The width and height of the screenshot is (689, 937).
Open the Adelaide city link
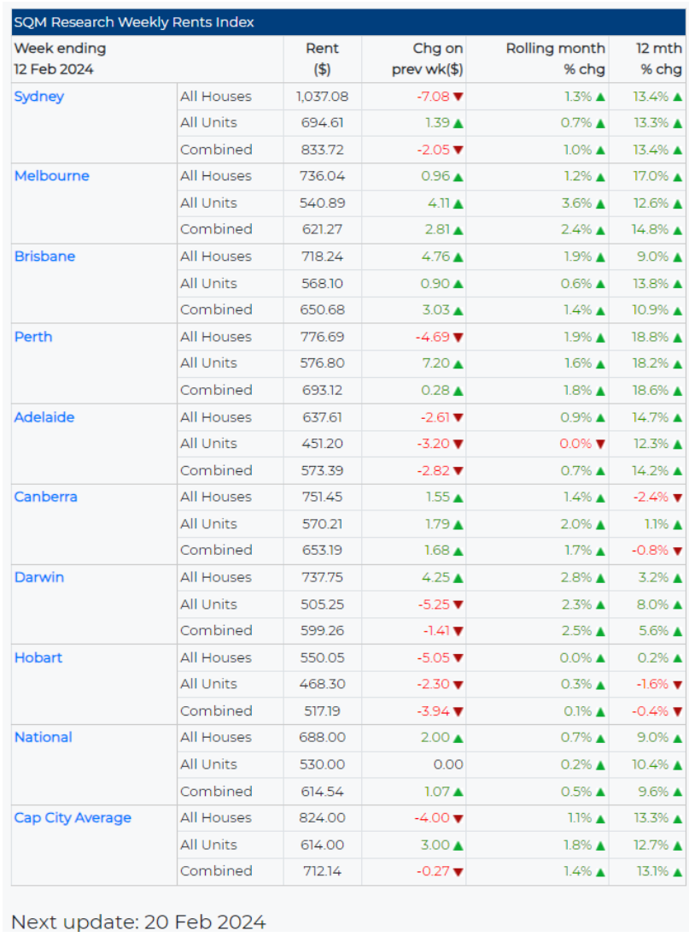tap(44, 417)
